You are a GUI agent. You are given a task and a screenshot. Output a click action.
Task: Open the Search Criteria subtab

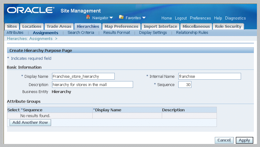click(x=81, y=33)
